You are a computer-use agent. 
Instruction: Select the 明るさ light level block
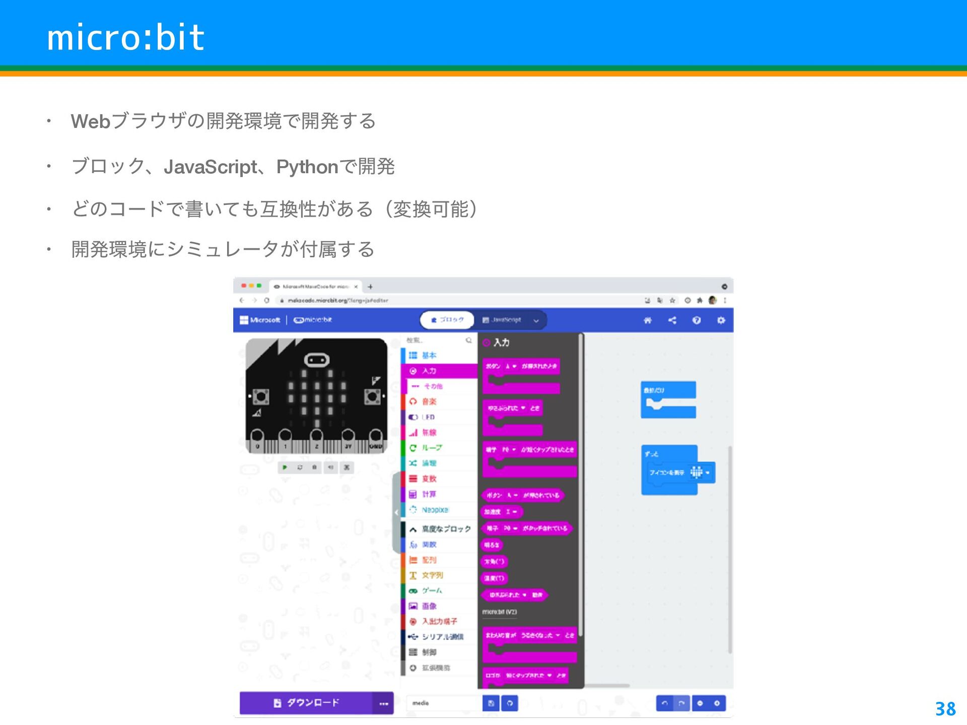(x=492, y=545)
